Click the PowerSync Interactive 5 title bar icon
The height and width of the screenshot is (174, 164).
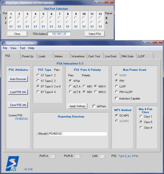click(3, 43)
